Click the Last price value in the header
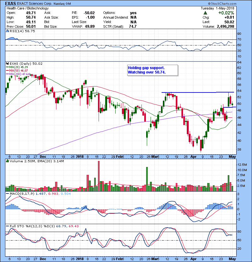Image resolution: width=252 pixels, height=262 pixels. pyautogui.click(x=229, y=22)
